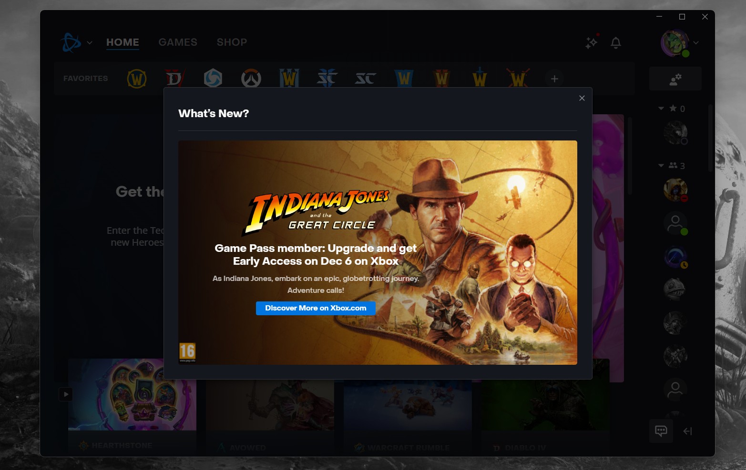Select the friend with yellow away clock
The height and width of the screenshot is (470, 746).
click(675, 257)
